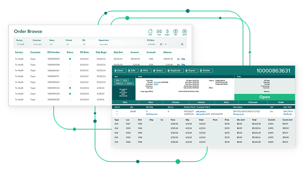
Task: Click the Add shipment link
Action: click(x=152, y=114)
